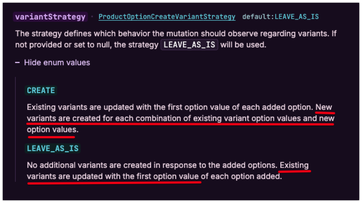The width and height of the screenshot is (362, 203).
Task: Click the minus icon beside Hide enum values
Action: click(x=17, y=62)
